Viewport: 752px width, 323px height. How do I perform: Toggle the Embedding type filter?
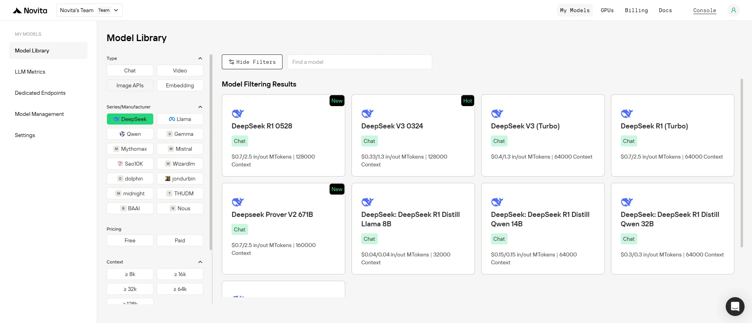click(x=180, y=85)
